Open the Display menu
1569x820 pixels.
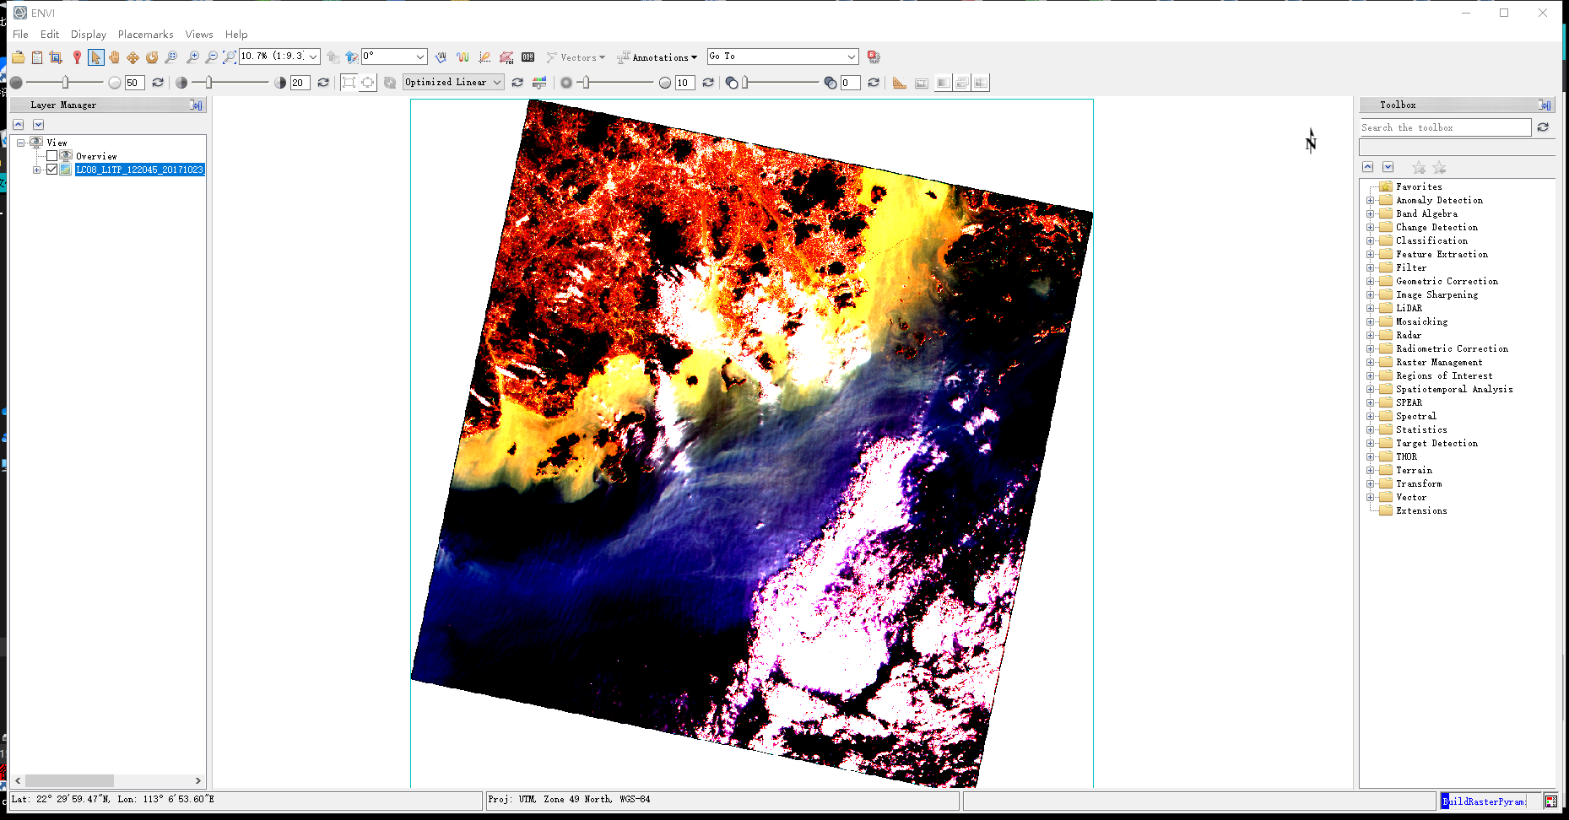coord(88,35)
